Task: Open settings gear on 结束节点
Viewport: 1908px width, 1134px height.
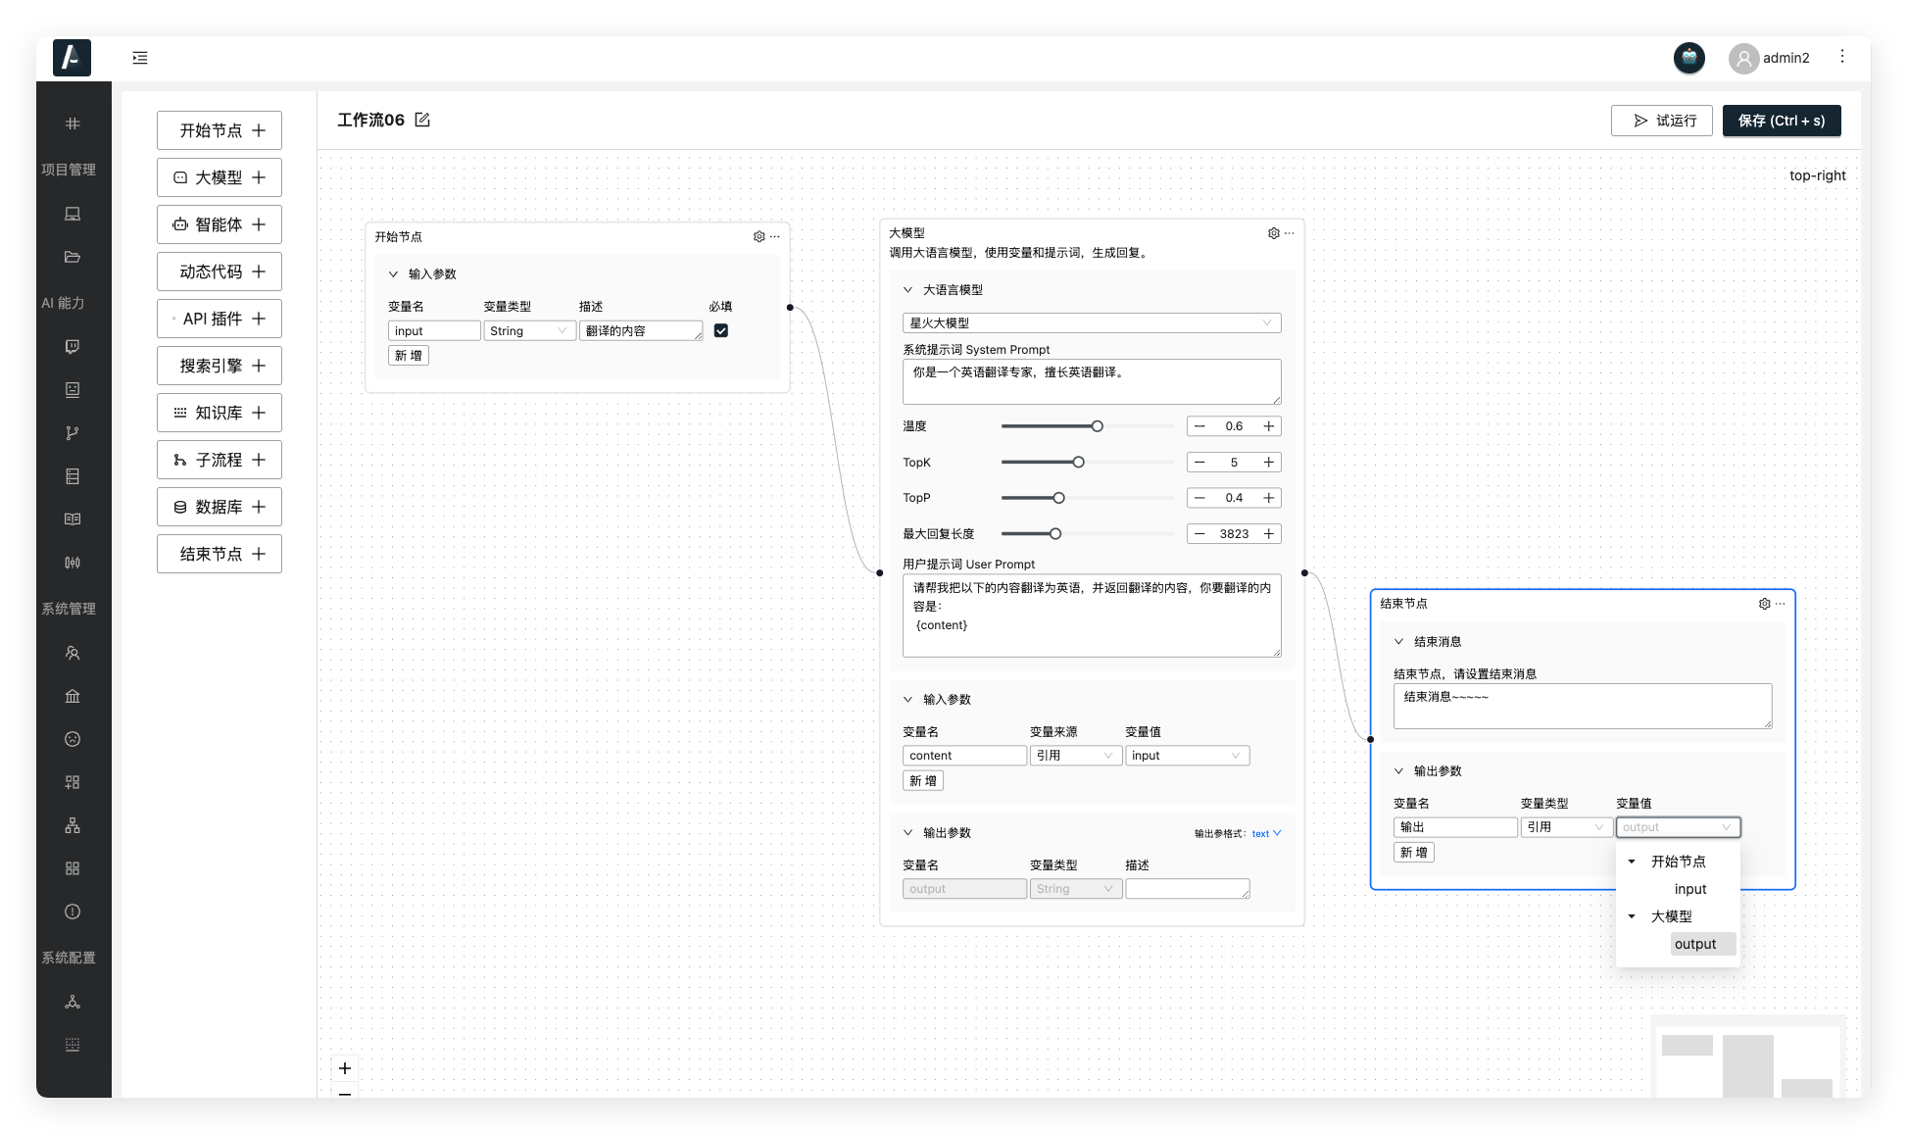Action: [1764, 604]
